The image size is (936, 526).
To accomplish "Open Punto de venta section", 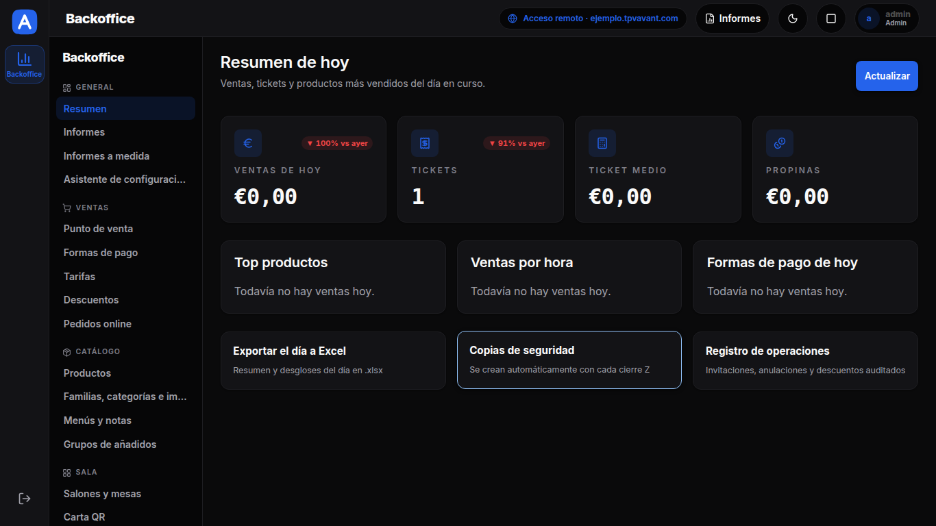I will (126, 229).
